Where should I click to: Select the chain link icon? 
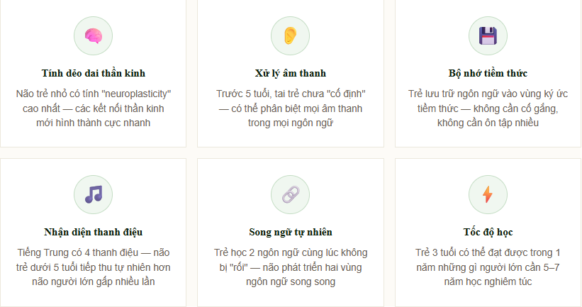point(291,194)
